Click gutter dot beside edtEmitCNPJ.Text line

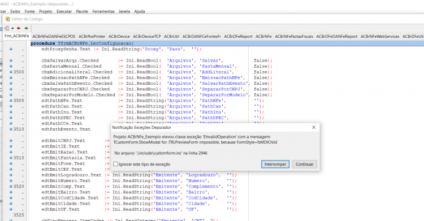coord(11,140)
